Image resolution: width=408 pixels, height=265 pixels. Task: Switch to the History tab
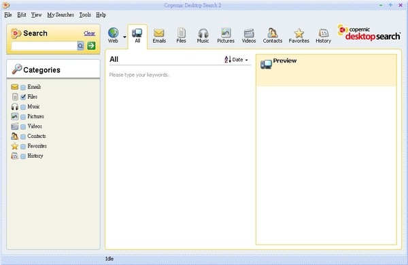point(324,35)
